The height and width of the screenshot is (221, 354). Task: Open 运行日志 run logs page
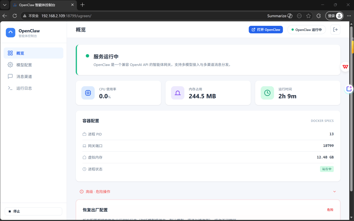pos(34,88)
